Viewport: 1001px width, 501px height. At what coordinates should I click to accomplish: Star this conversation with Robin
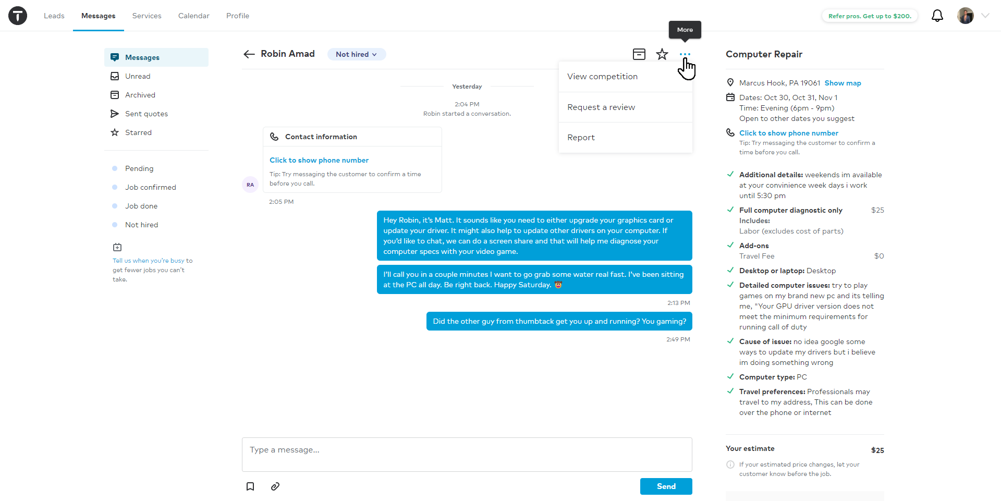(662, 54)
